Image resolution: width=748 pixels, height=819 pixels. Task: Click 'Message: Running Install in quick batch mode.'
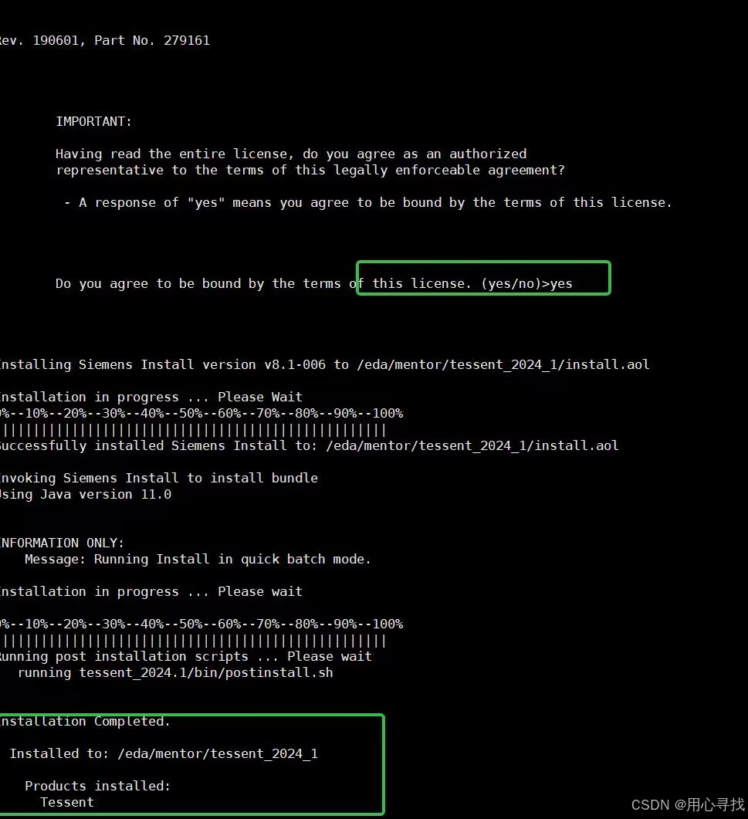click(198, 560)
